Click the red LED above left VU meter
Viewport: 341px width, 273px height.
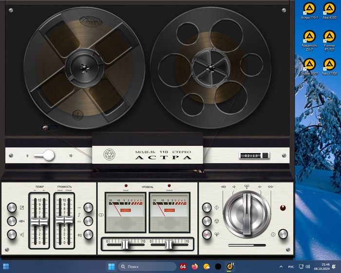point(126,186)
